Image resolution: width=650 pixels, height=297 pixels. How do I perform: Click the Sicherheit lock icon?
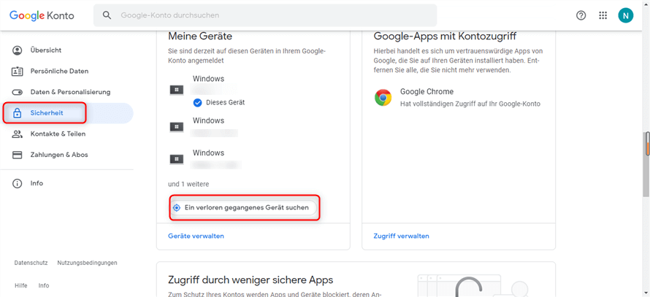[17, 112]
